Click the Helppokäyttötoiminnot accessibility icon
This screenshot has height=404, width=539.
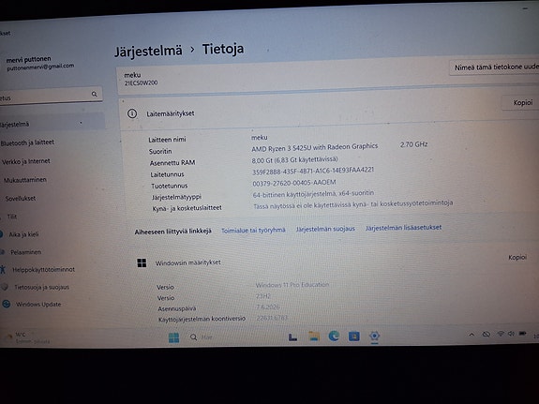tap(3, 269)
